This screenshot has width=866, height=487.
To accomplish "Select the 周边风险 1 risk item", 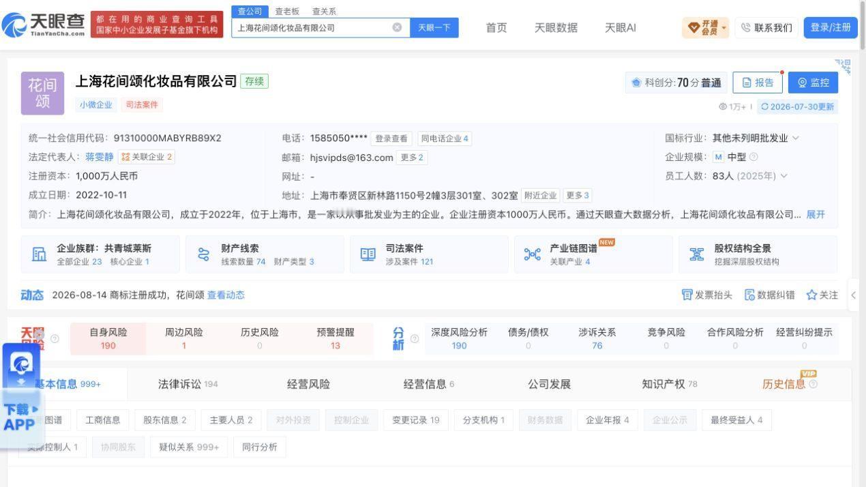I will pos(184,339).
